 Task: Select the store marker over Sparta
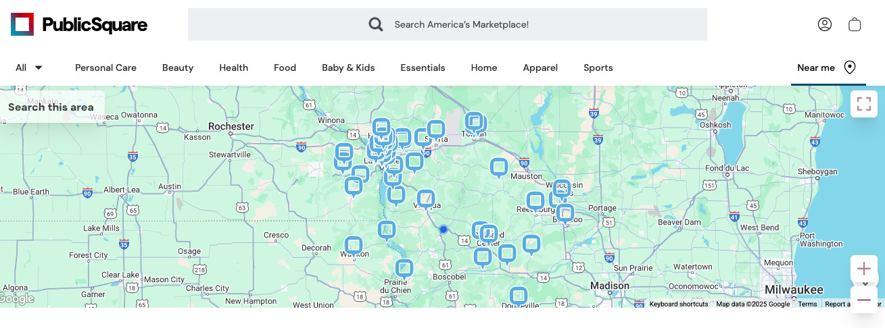[436, 130]
